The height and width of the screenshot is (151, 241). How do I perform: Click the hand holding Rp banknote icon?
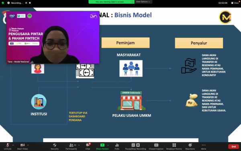click(189, 66)
